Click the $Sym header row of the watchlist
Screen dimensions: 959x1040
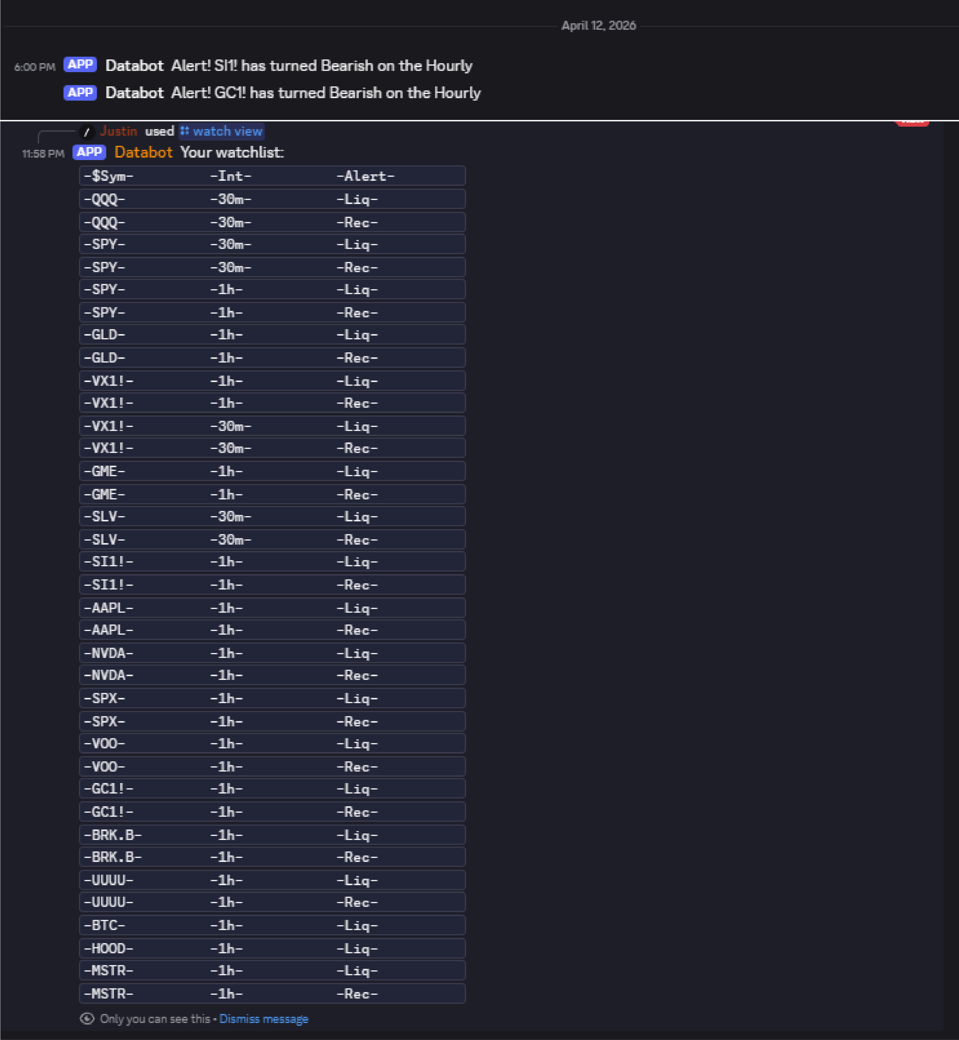(x=272, y=176)
